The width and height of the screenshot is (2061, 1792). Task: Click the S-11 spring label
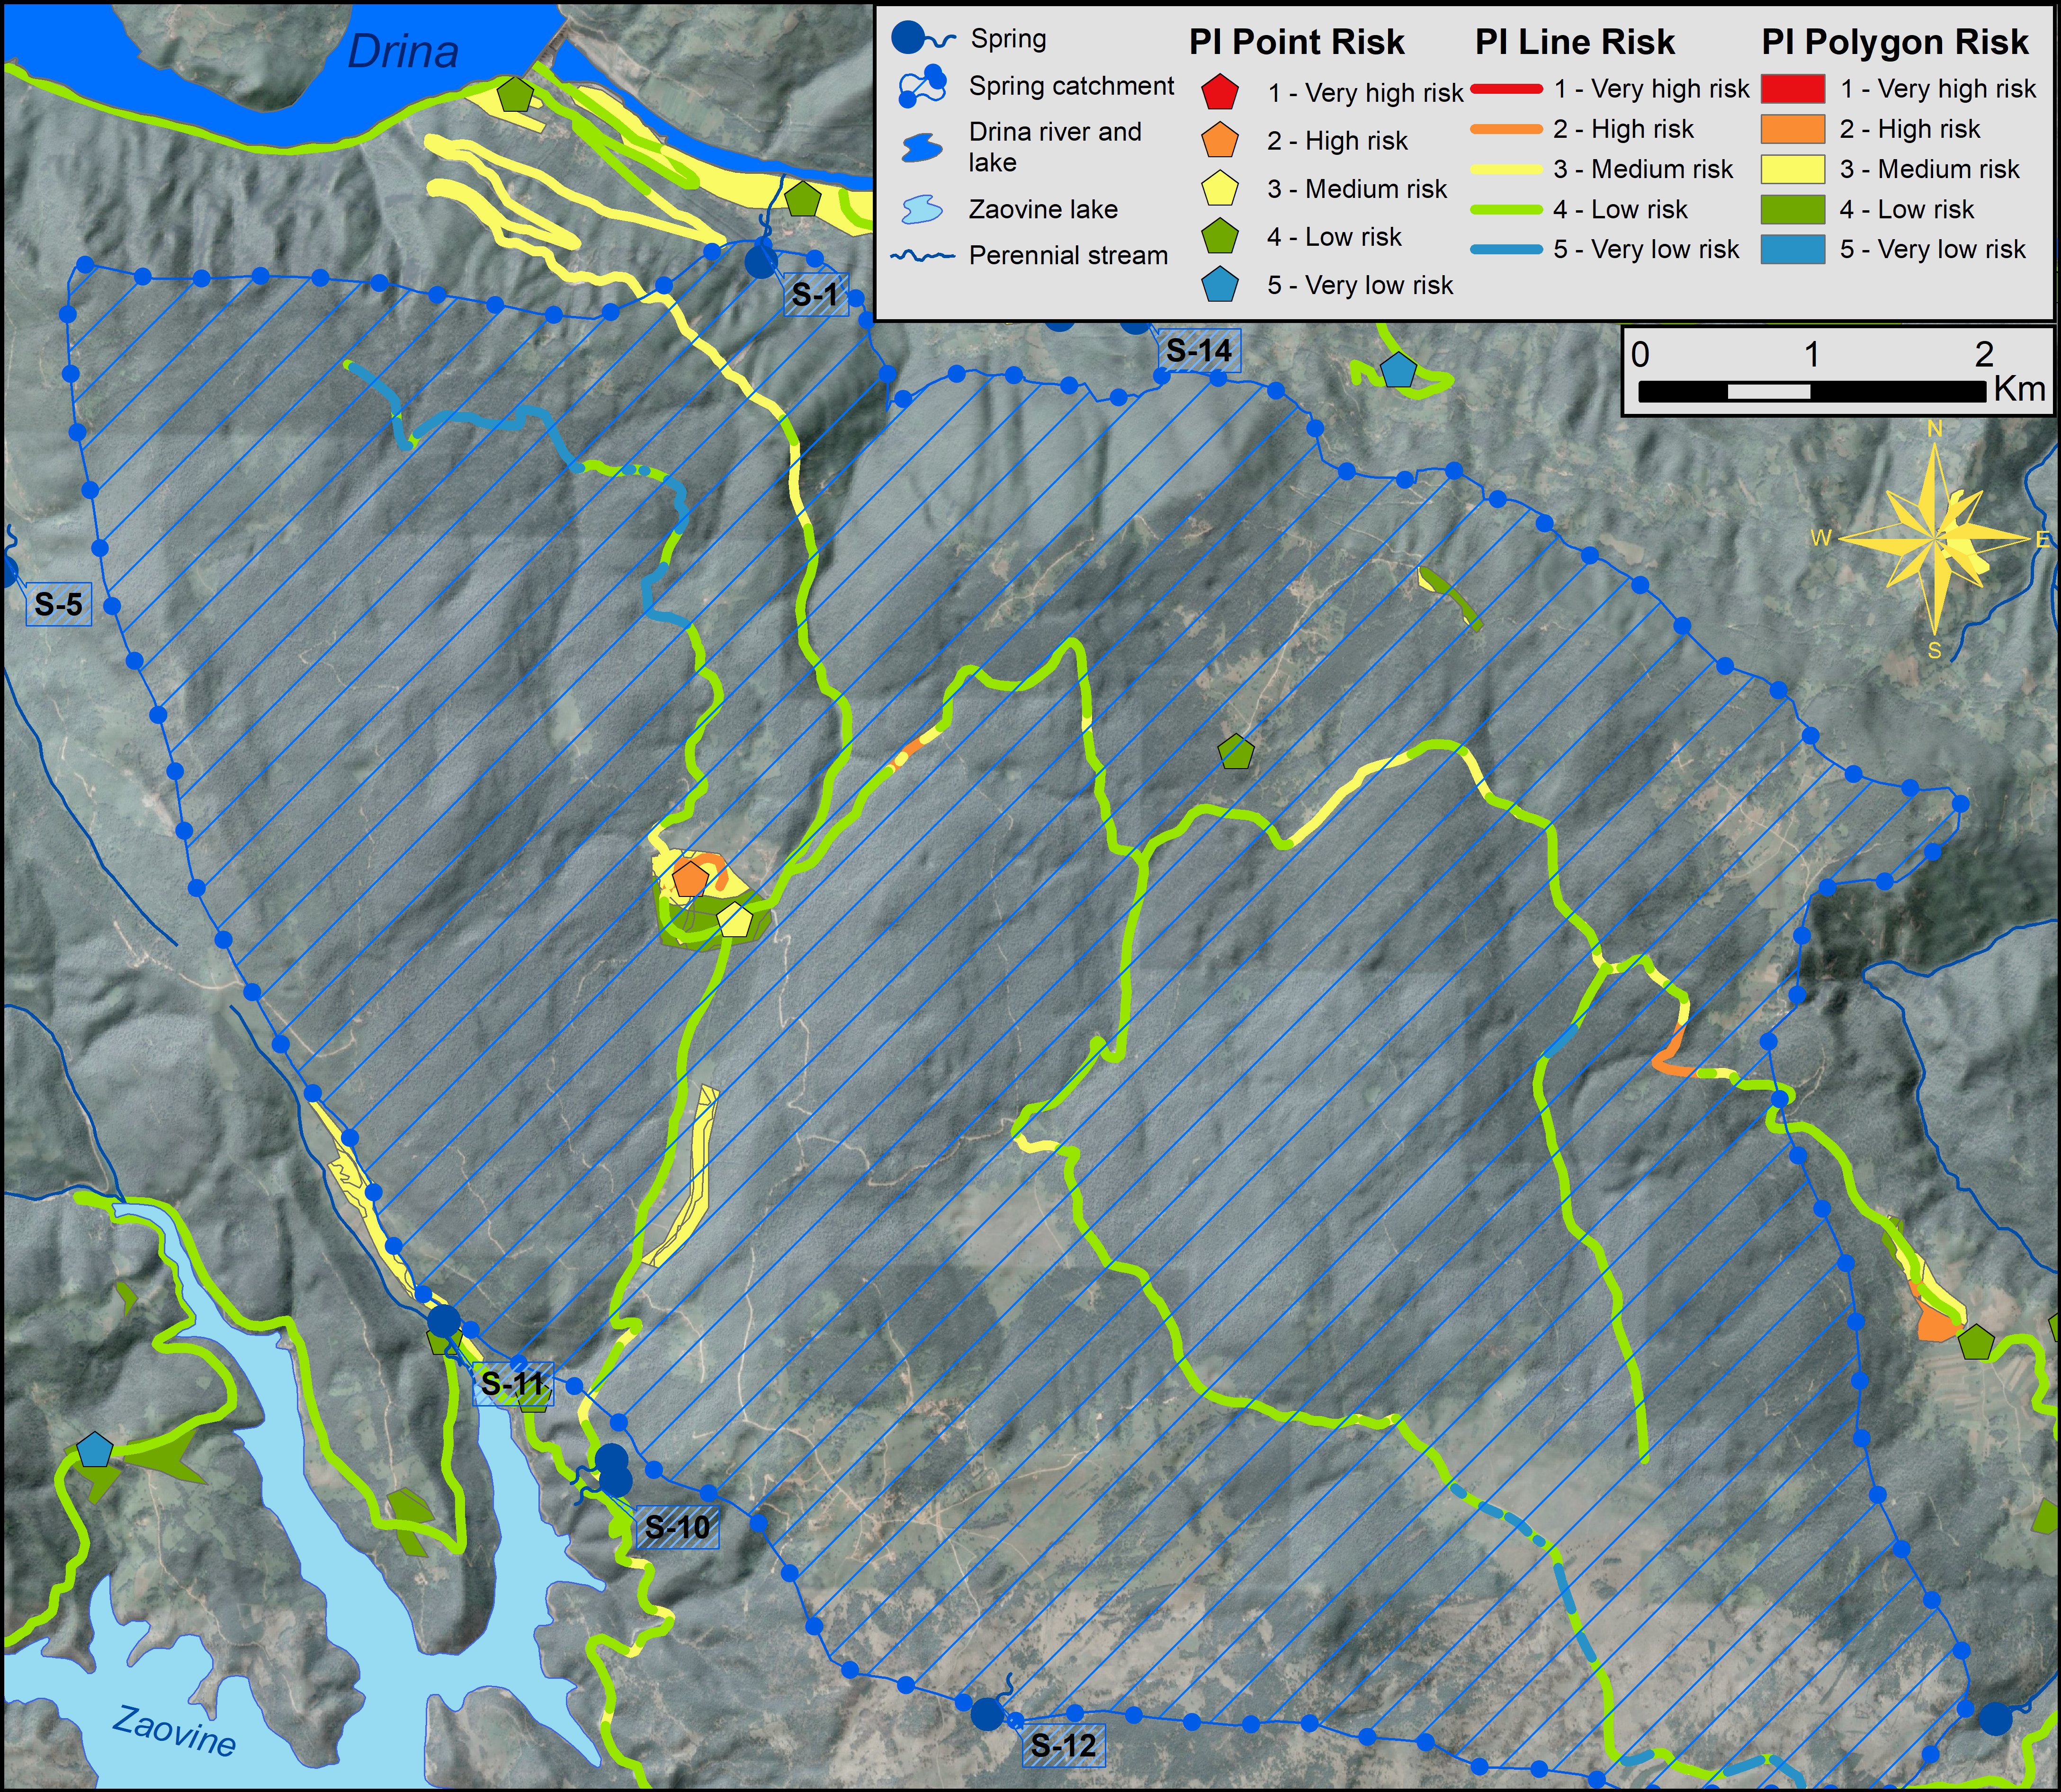513,1383
